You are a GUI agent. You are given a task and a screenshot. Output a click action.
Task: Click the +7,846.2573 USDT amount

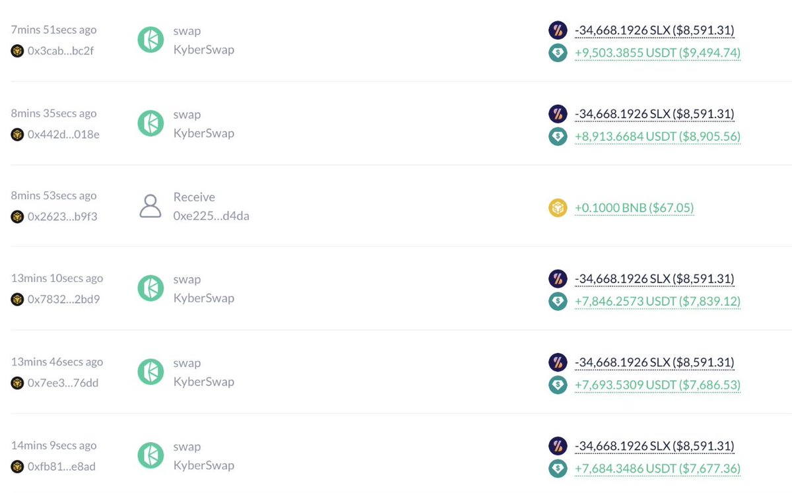[657, 301]
